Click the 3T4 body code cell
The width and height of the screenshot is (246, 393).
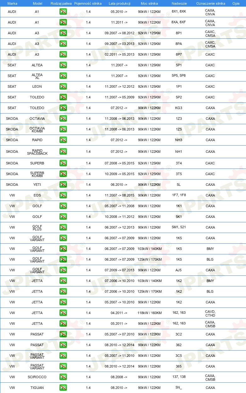(x=179, y=163)
